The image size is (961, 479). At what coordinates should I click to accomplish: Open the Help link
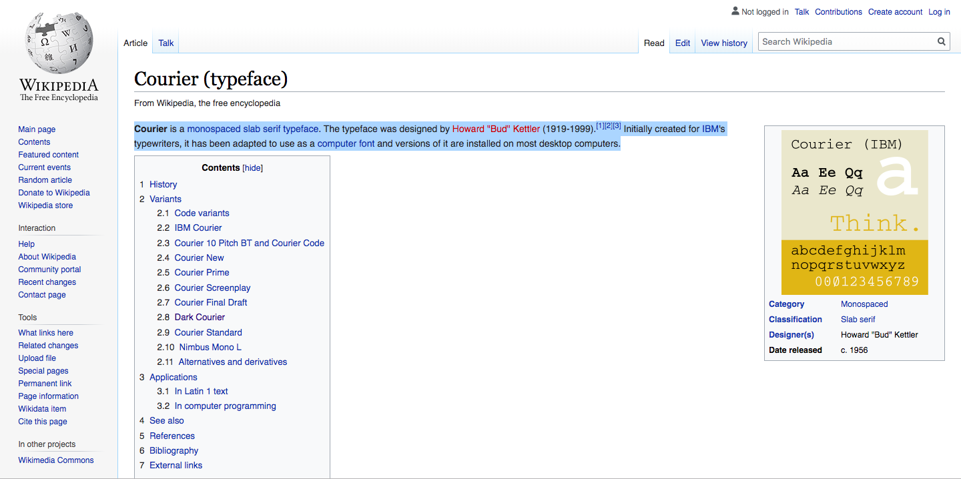click(x=26, y=244)
